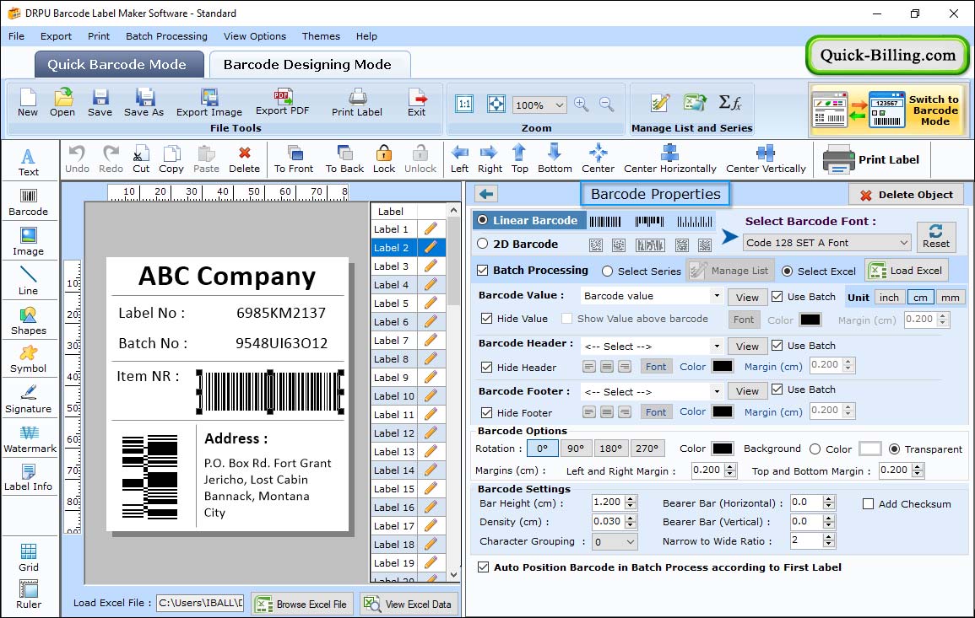975x618 pixels.
Task: Send object To Back
Action: (344, 159)
